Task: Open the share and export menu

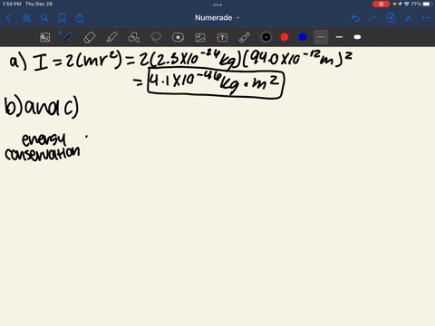Action: click(x=80, y=18)
